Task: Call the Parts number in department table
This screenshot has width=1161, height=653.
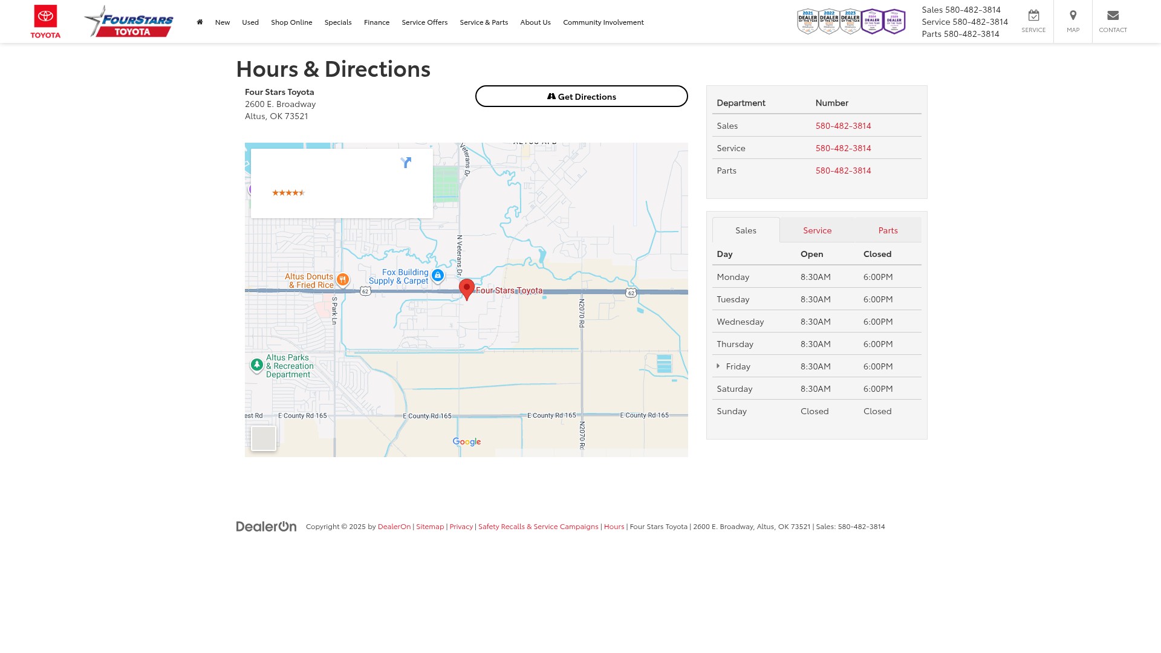Action: tap(843, 170)
